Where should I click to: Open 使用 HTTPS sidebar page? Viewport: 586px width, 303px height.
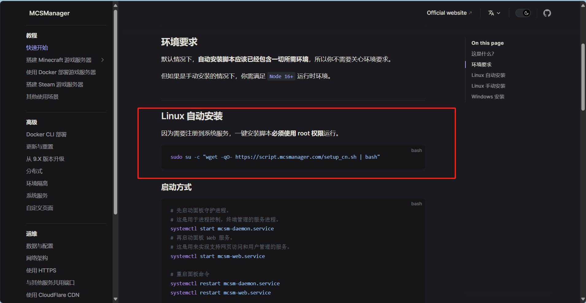click(41, 271)
